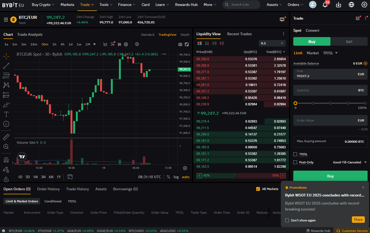Open the download app icon
This screenshot has height=233, width=370.
pyautogui.click(x=339, y=5)
